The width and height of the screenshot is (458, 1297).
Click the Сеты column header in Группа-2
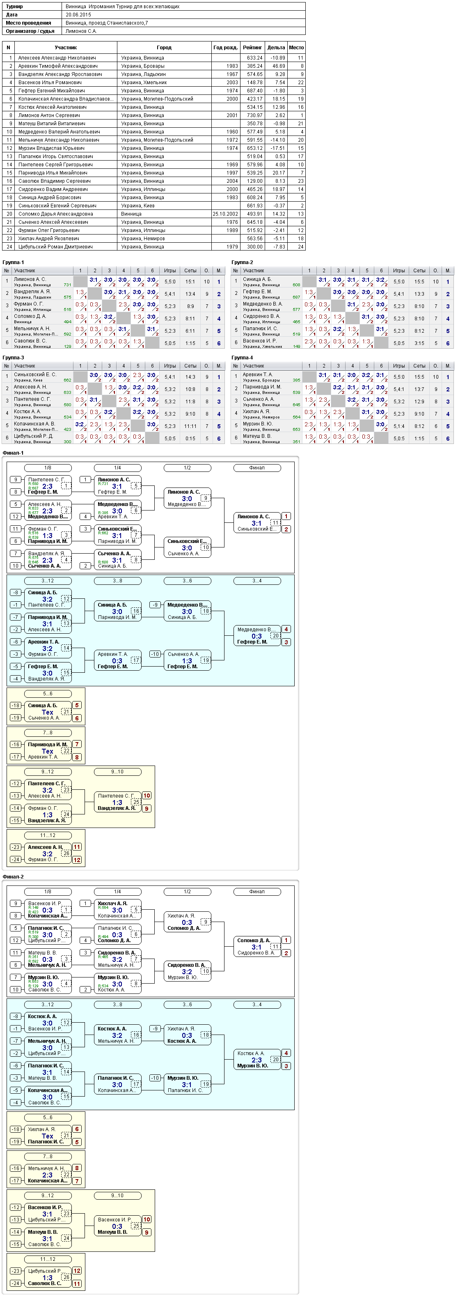click(x=419, y=270)
